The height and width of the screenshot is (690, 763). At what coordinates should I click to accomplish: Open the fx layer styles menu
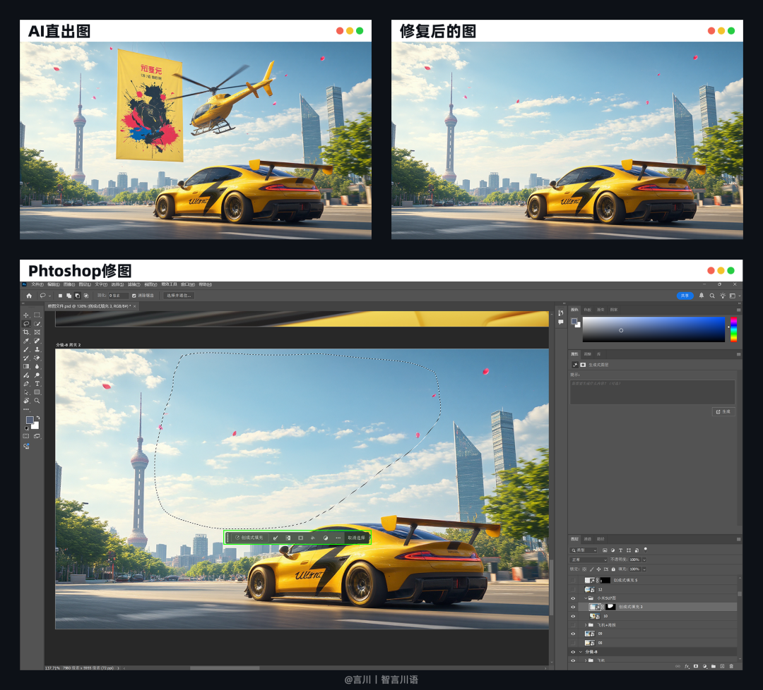(687, 666)
